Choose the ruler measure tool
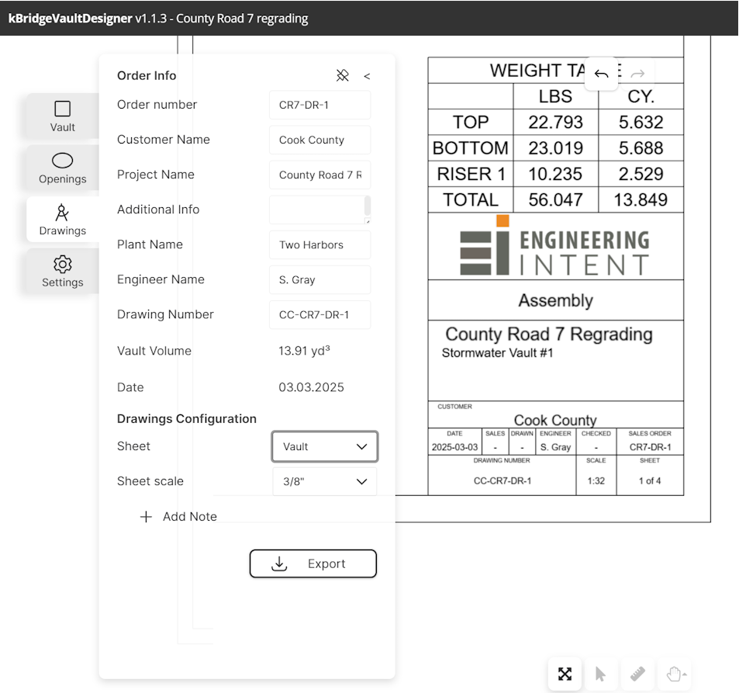The height and width of the screenshot is (693, 739). pos(637,674)
